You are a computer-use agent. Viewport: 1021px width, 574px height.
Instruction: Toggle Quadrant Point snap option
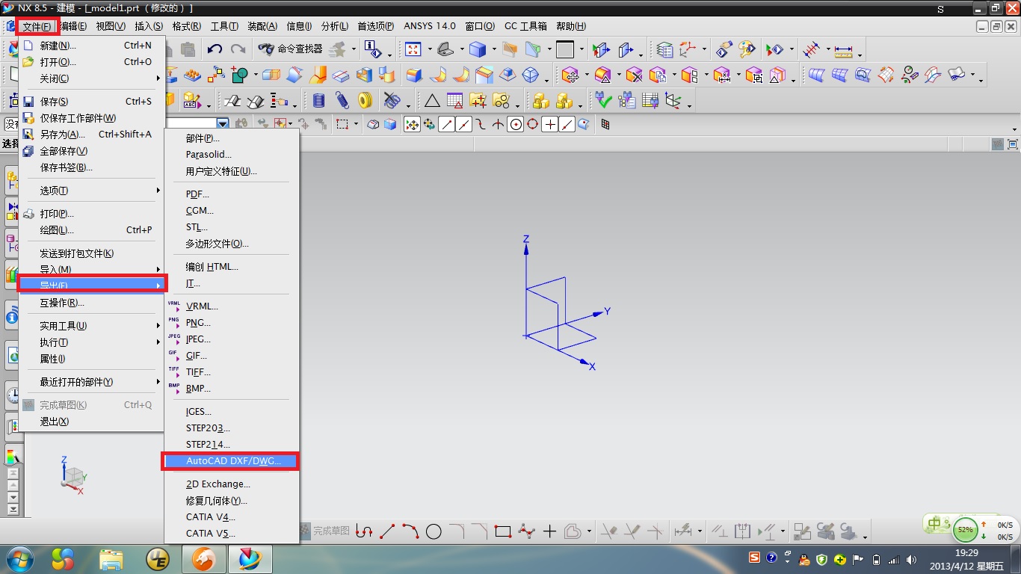click(532, 125)
